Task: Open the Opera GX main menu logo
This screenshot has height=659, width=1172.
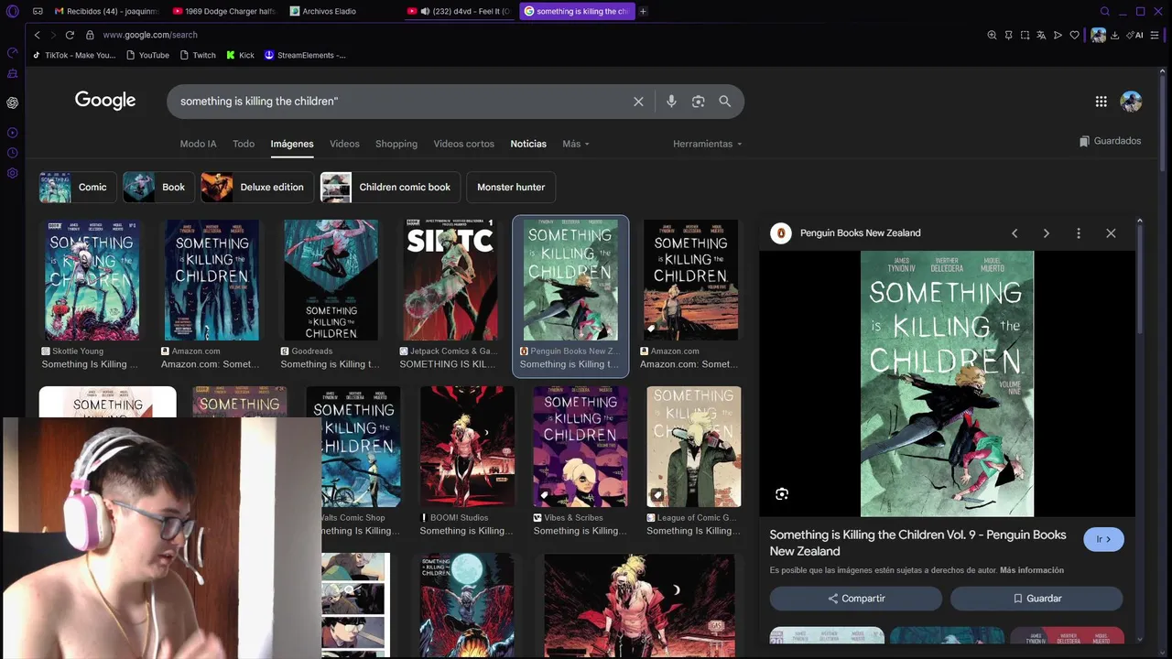Action: pyautogui.click(x=12, y=11)
